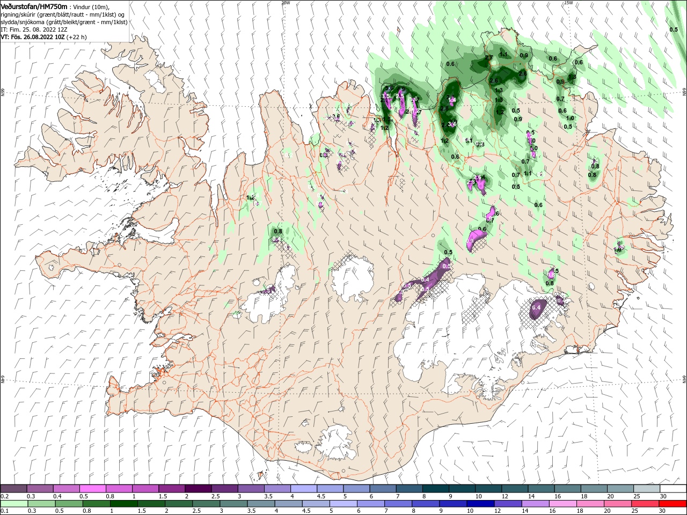
Task: Pick the rain-scale swatch starting at 0.5
Action: click(69, 504)
